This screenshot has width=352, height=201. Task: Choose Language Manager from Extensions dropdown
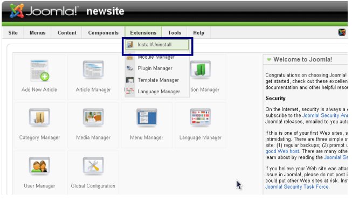157,92
